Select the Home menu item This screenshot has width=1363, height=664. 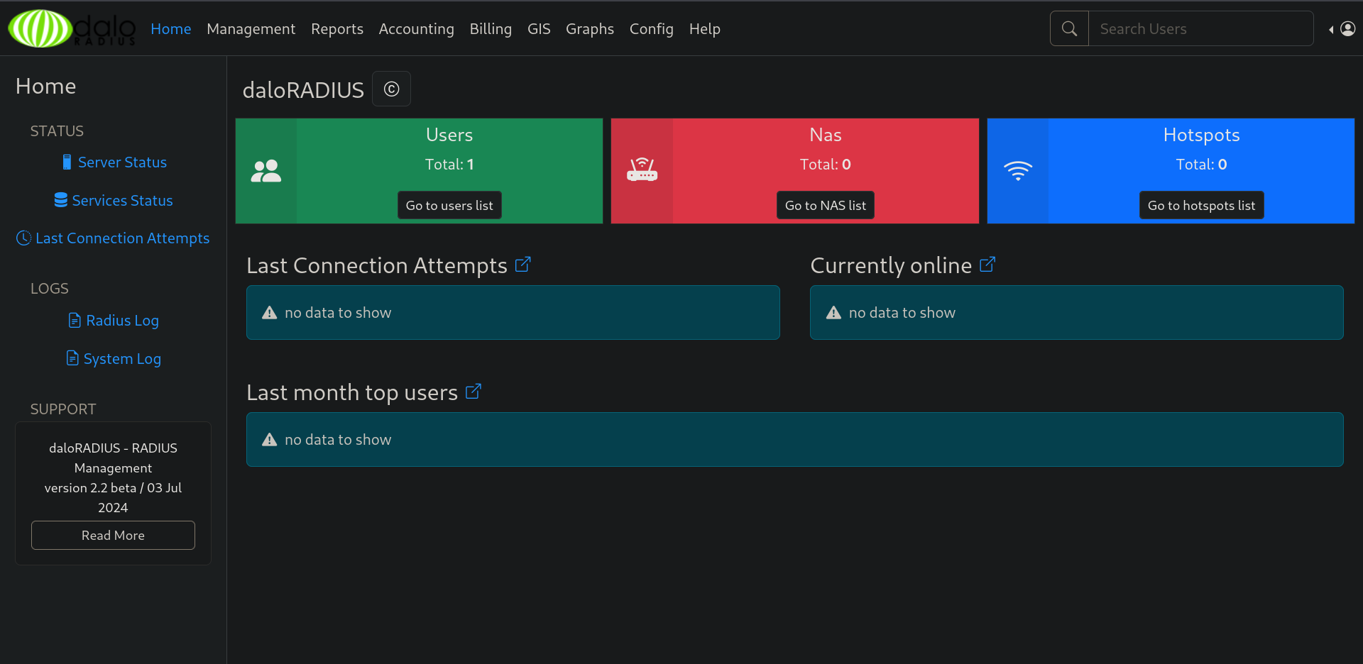171,28
